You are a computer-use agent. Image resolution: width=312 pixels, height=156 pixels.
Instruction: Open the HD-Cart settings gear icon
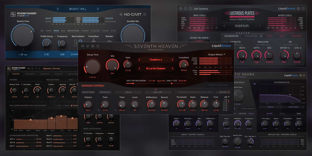(x=121, y=14)
